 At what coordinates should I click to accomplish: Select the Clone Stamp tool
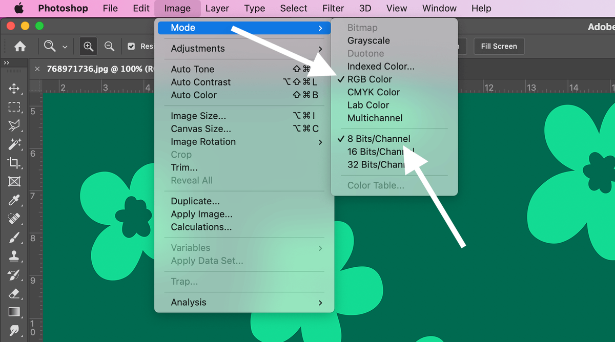(14, 255)
